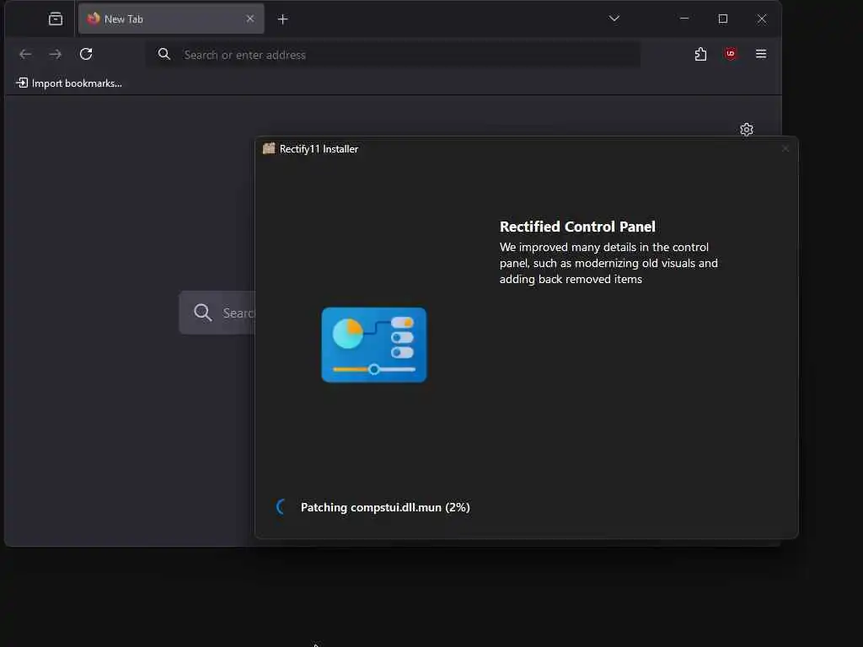Click Import bookmarks... in bookmarks toolbar
This screenshot has height=647, width=863.
[x=69, y=83]
